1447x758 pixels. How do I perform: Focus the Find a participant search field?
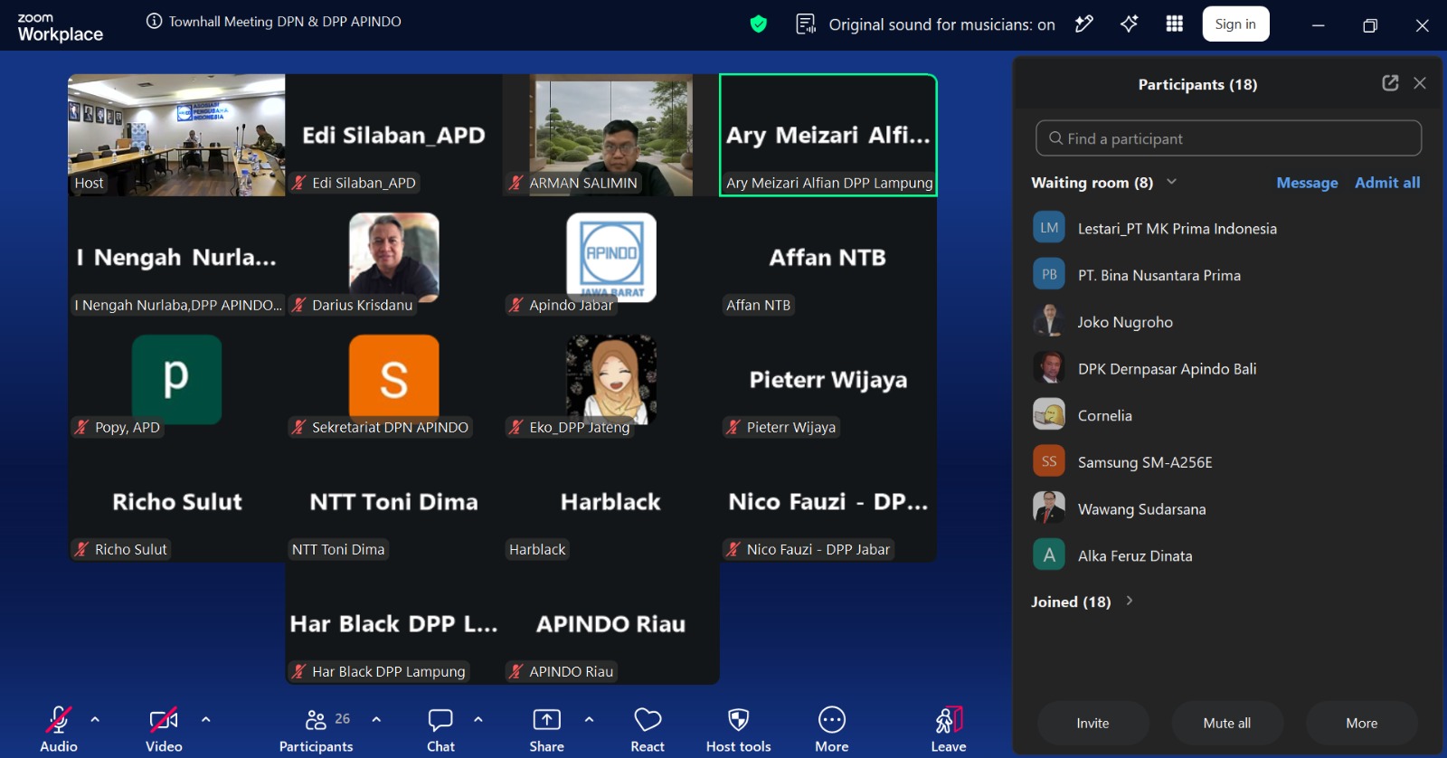click(x=1228, y=138)
